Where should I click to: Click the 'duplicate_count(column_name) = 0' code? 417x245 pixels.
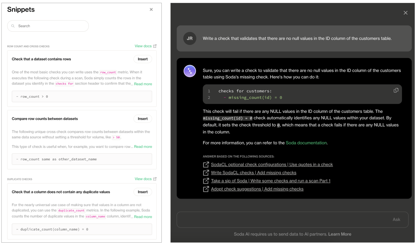click(82, 229)
